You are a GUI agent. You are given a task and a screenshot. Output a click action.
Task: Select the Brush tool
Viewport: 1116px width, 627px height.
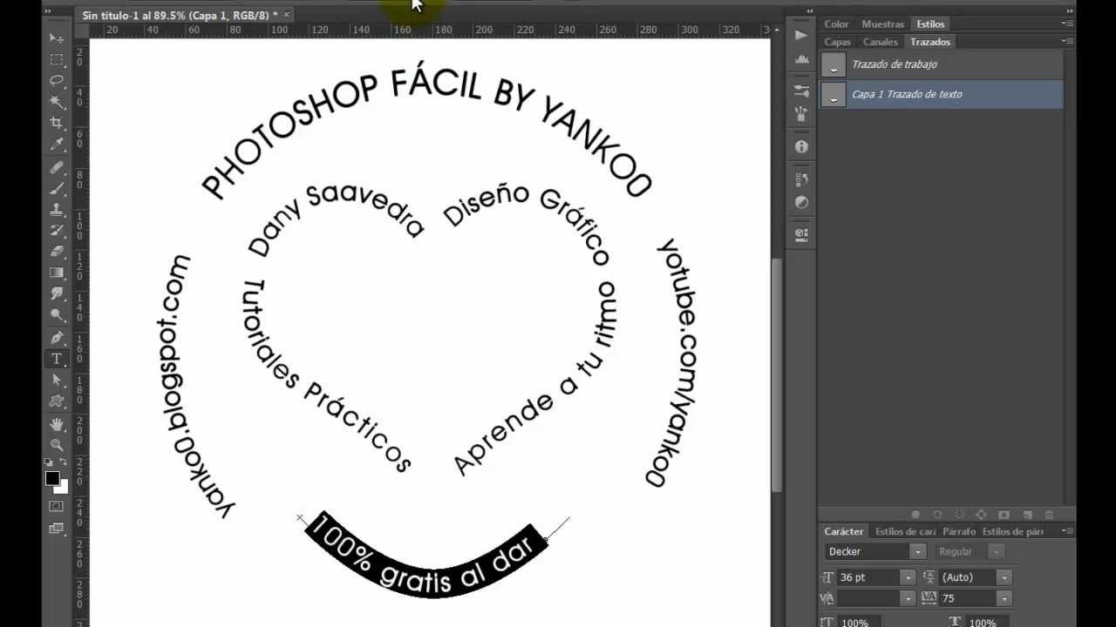[57, 188]
